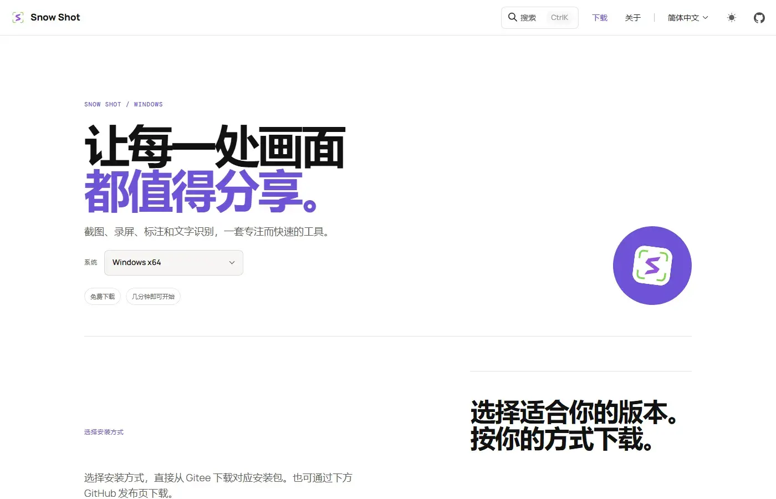The image size is (776, 499).
Task: Click the large purple Snow Shot app icon
Action: (652, 266)
